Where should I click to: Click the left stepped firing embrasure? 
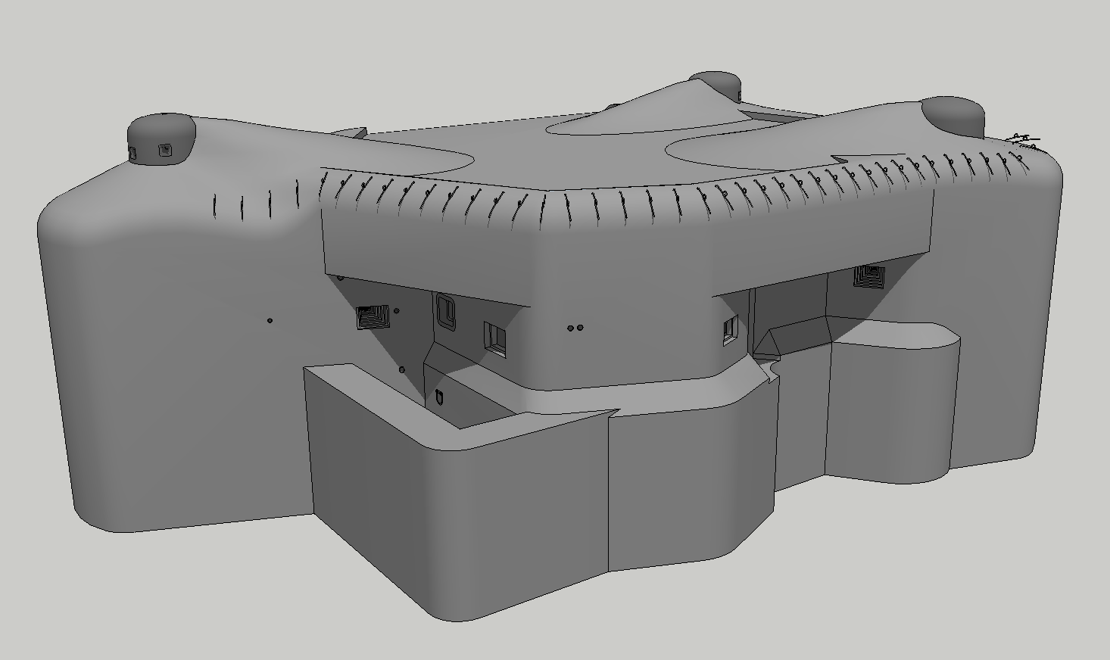[373, 316]
